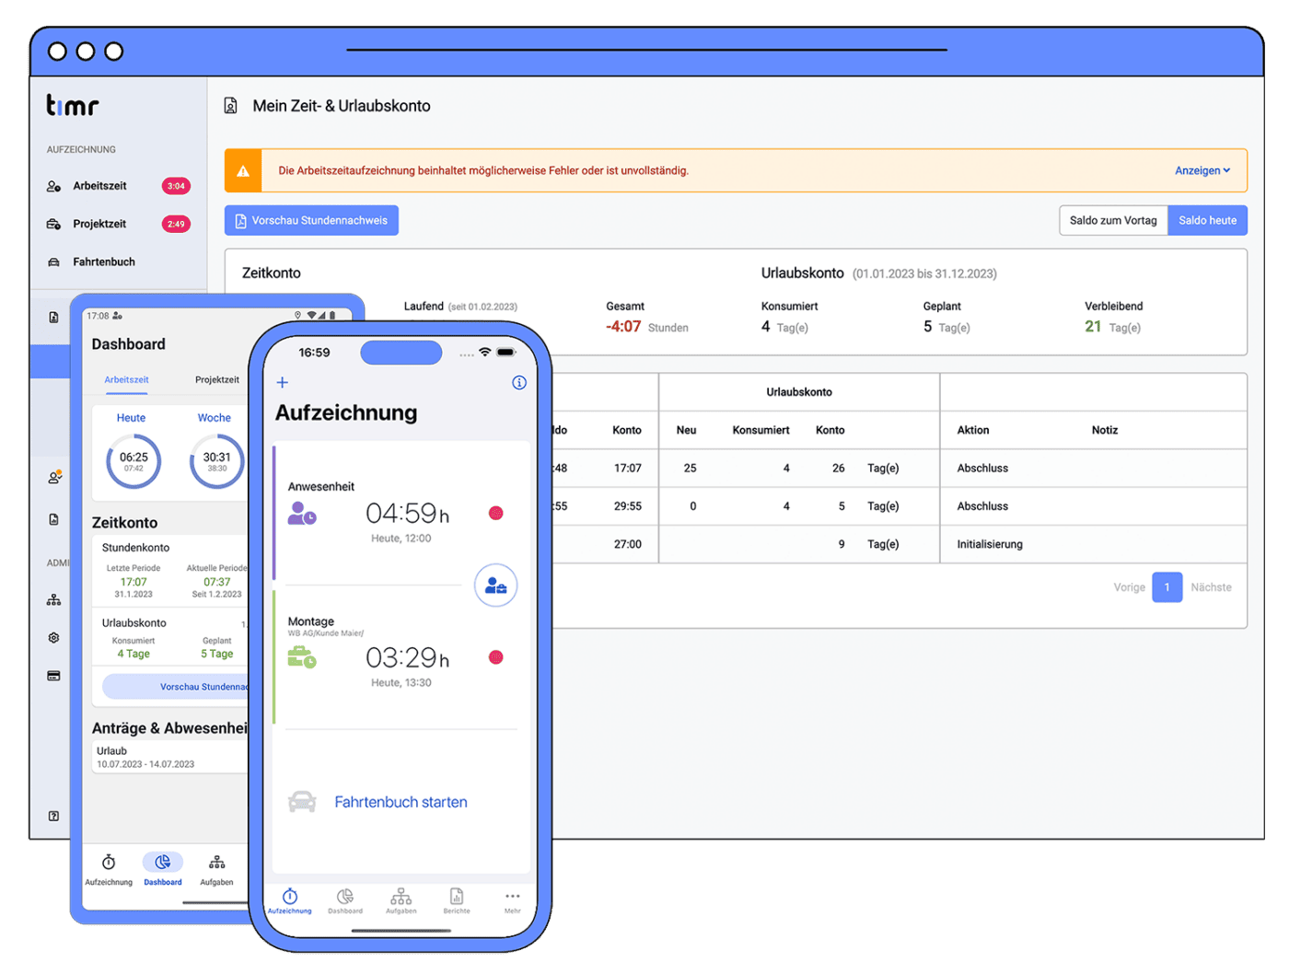Switch to Arbeitszeit tab in tablet Dashboard
This screenshot has width=1289, height=974.
[126, 380]
